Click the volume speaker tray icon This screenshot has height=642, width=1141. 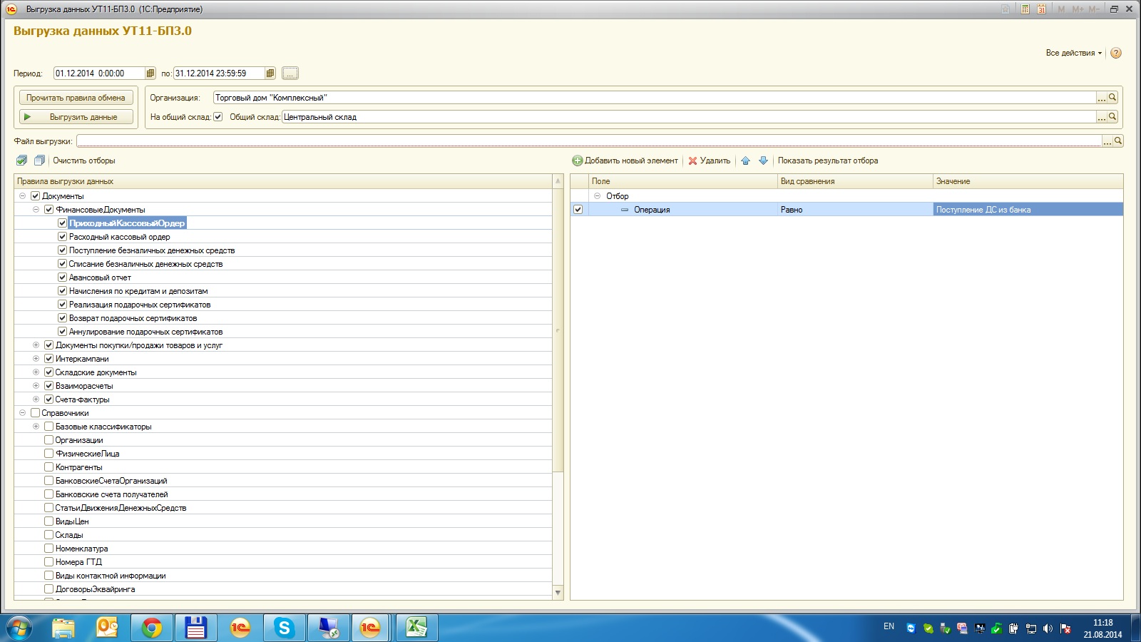tap(1048, 628)
